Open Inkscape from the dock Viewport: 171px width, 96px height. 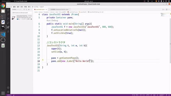coord(3,28)
